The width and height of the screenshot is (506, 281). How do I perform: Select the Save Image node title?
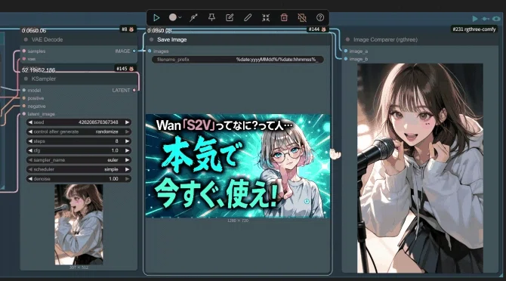171,40
